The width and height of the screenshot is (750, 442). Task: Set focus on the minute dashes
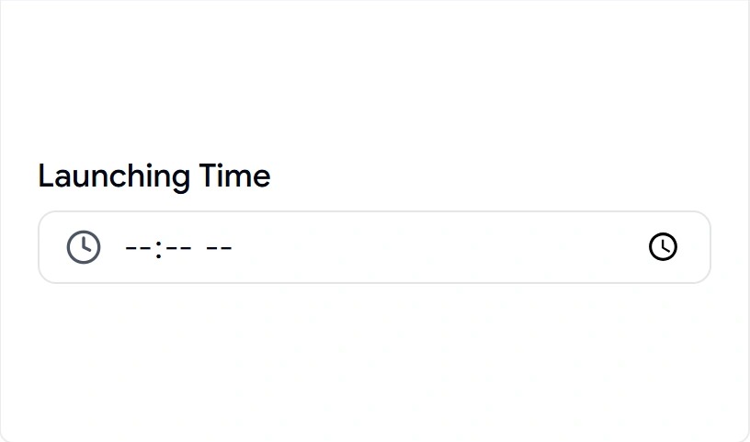[179, 248]
